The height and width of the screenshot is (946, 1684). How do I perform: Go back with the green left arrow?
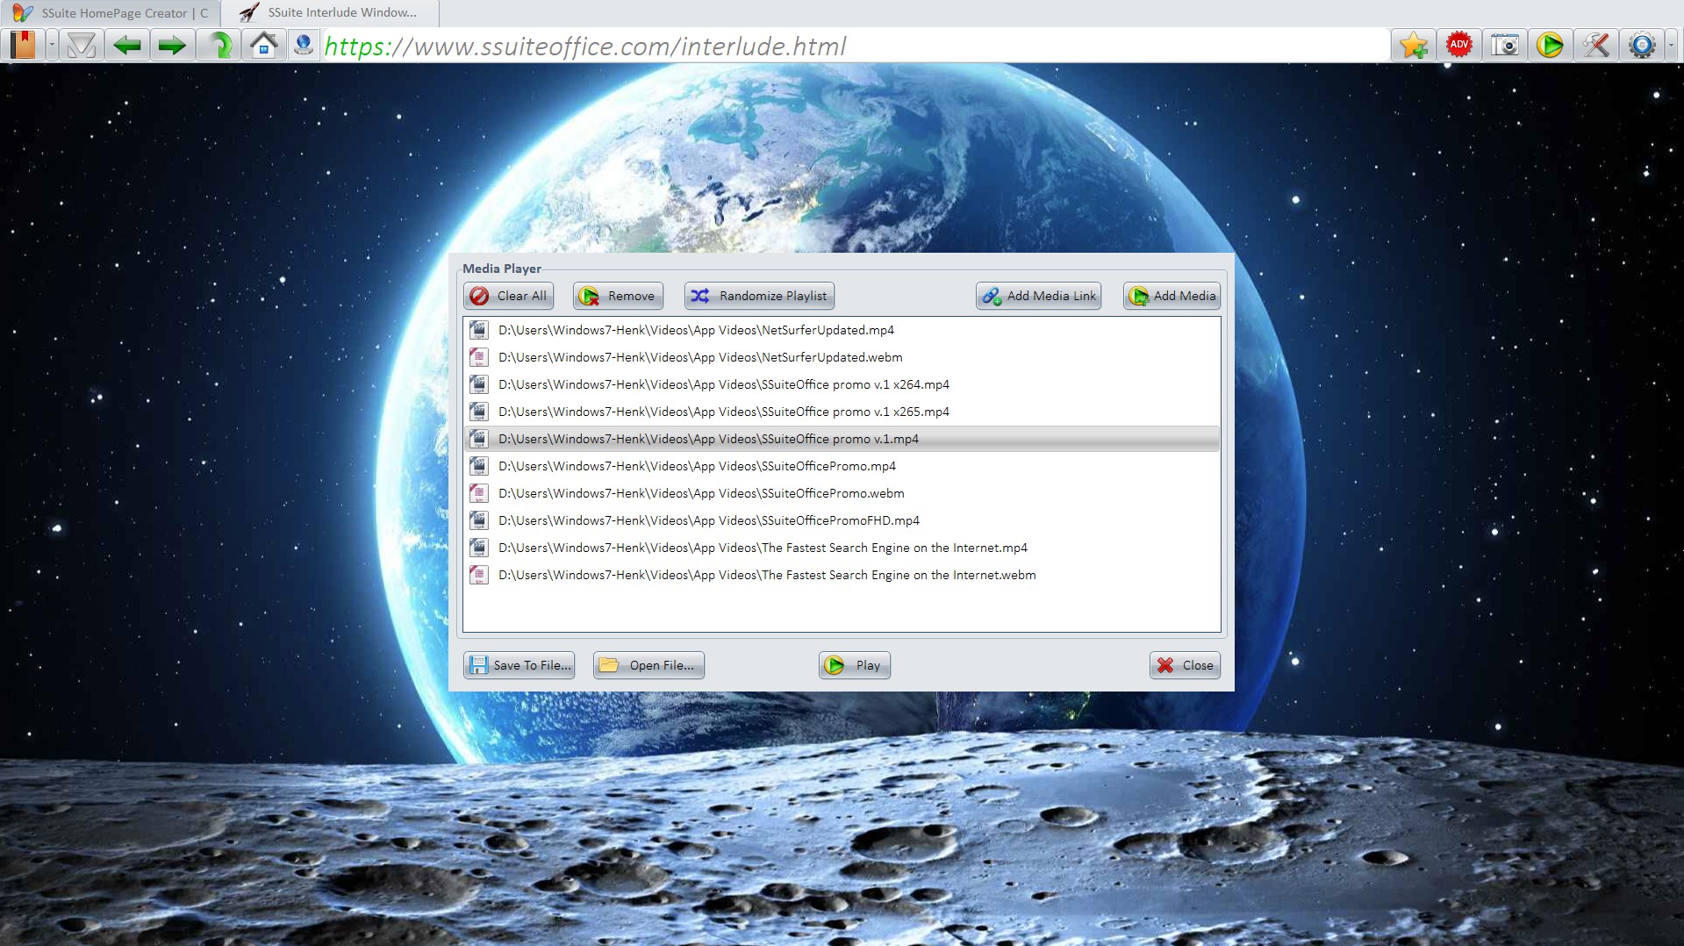(x=127, y=46)
